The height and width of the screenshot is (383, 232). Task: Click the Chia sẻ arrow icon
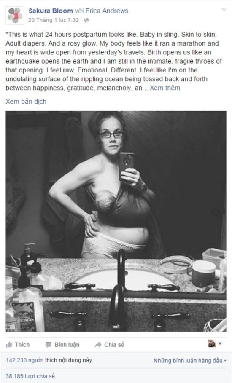(98, 345)
